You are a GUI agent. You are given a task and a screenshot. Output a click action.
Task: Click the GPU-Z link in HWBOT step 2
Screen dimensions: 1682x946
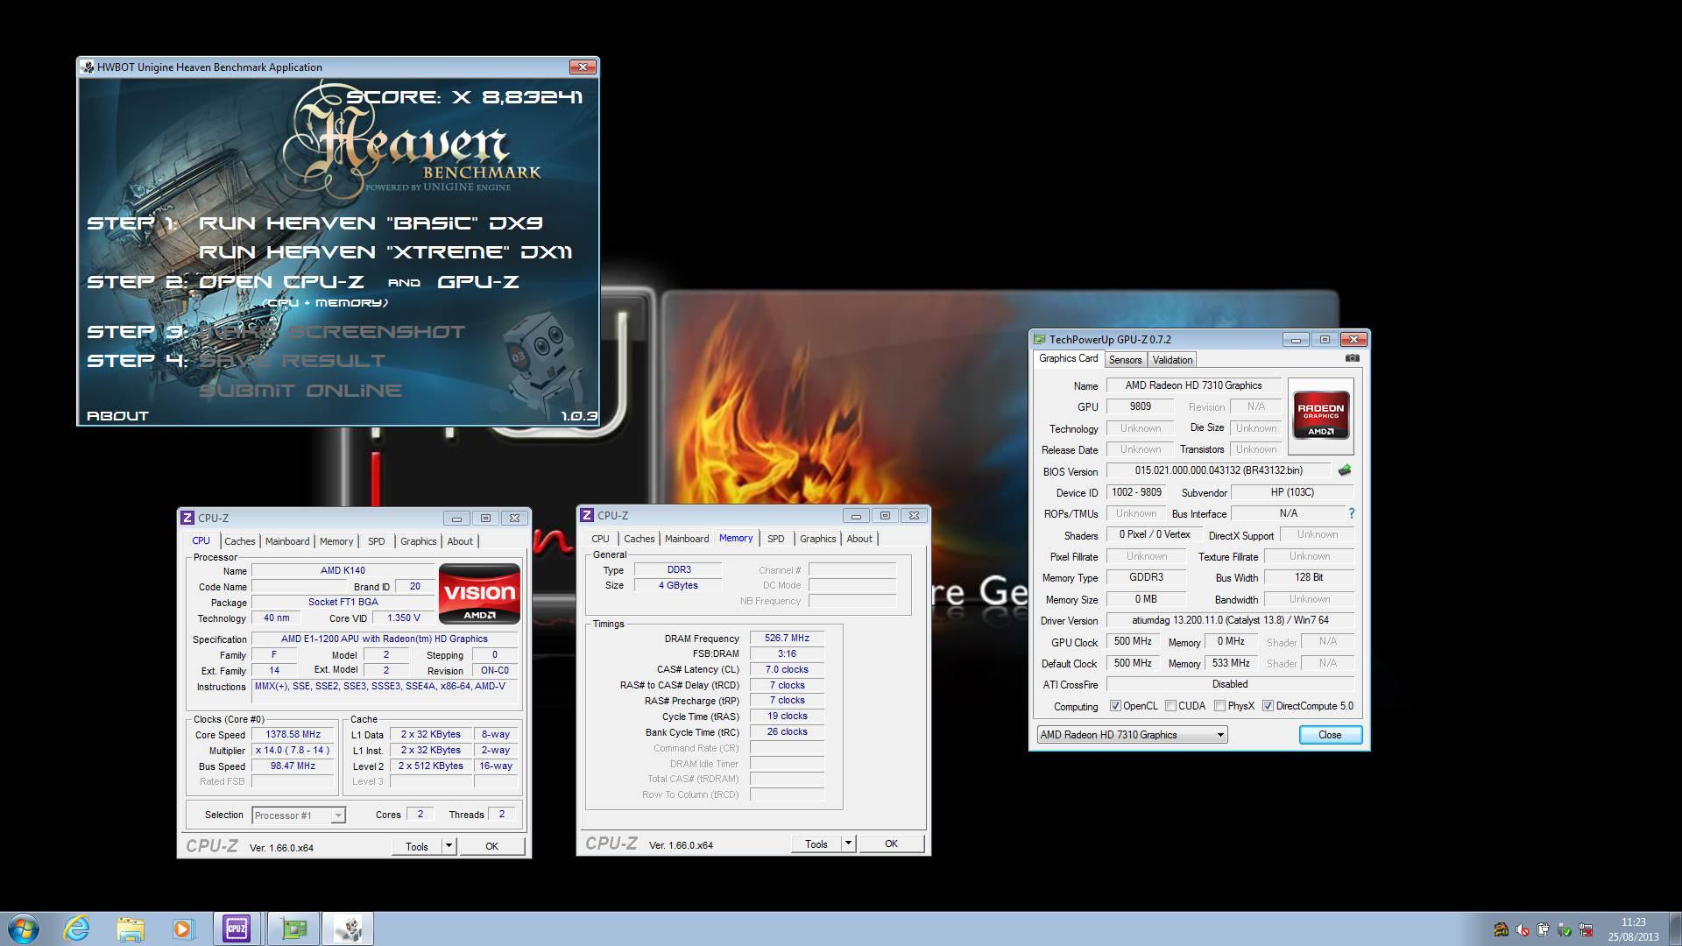pyautogui.click(x=478, y=282)
